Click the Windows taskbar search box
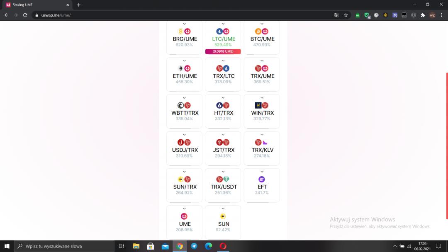Image resolution: width=448 pixels, height=252 pixels. (x=64, y=246)
